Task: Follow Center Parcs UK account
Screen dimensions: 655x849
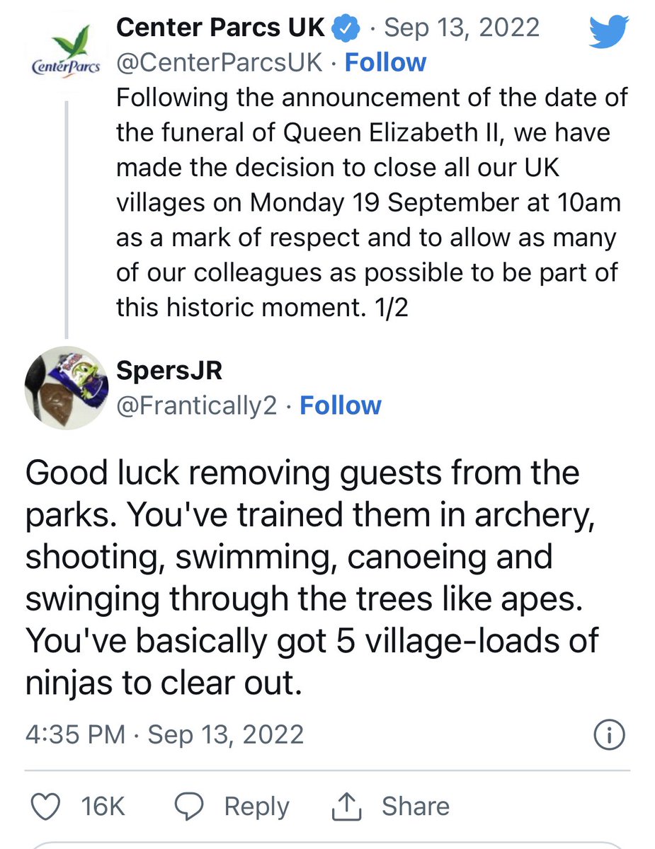Action: click(385, 63)
